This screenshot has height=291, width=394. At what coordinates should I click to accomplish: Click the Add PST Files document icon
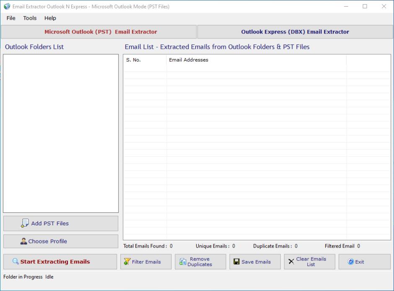25,223
